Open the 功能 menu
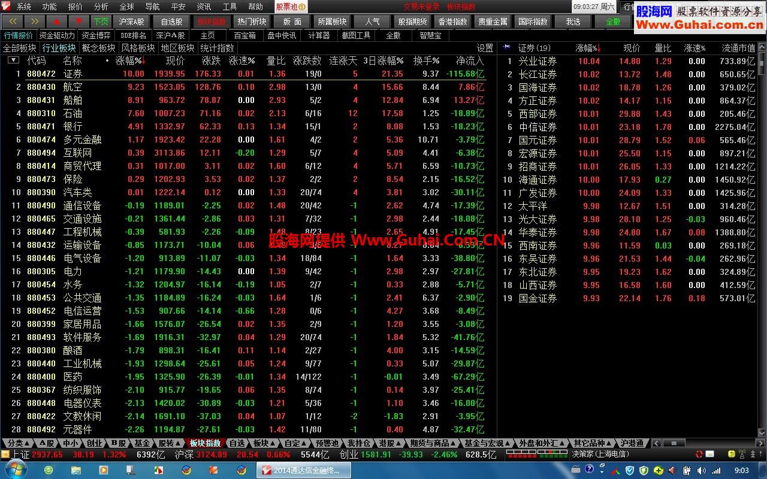The image size is (767, 479). coord(50,7)
